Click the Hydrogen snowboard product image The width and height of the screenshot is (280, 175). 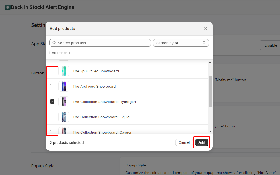(x=64, y=102)
